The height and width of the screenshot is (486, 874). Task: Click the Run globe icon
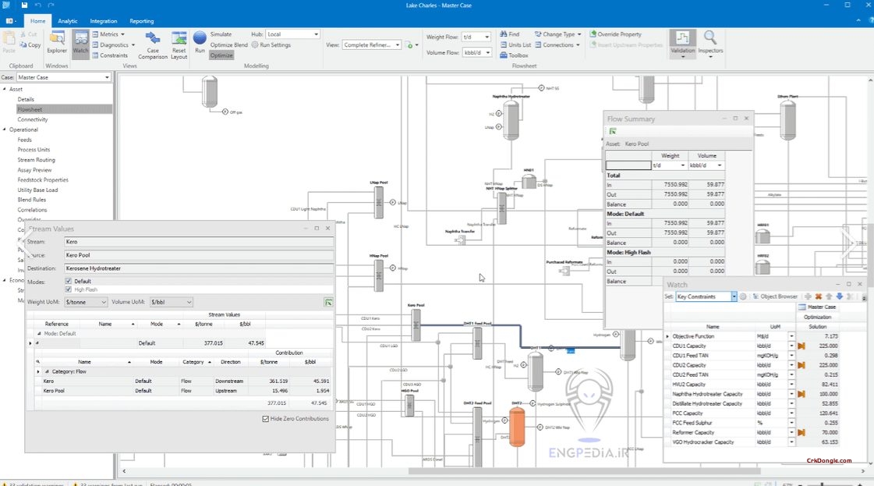tap(200, 38)
